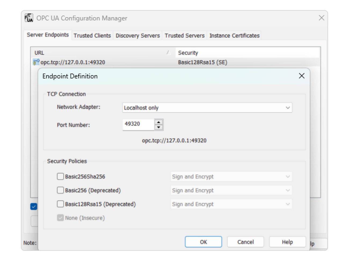The height and width of the screenshot is (261, 349).
Task: Click the Port Number input field
Action: click(138, 124)
